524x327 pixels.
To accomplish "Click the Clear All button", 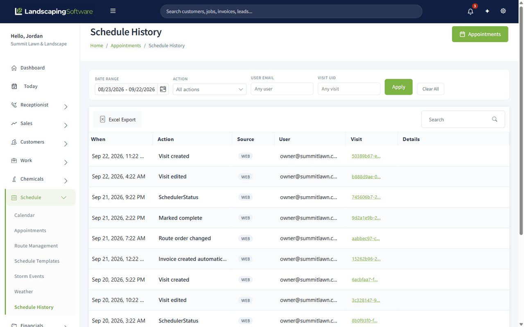I will pos(431,89).
